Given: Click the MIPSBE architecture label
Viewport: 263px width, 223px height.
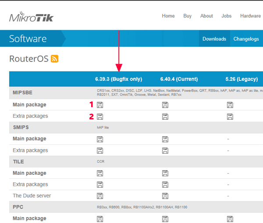Looking at the screenshot, I should pyautogui.click(x=22, y=93).
